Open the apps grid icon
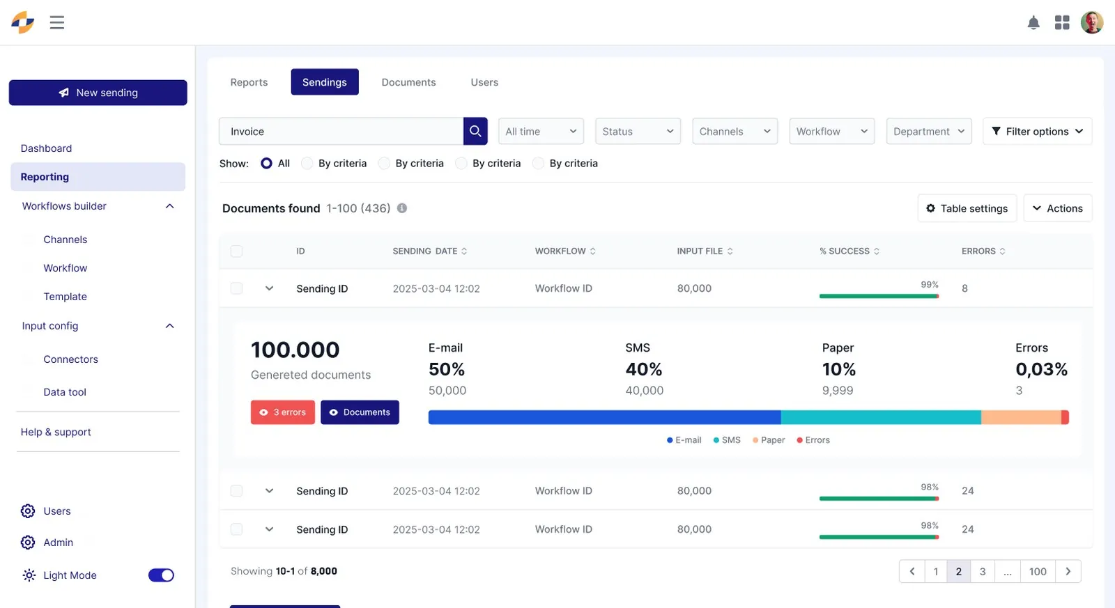Image resolution: width=1115 pixels, height=608 pixels. point(1062,23)
